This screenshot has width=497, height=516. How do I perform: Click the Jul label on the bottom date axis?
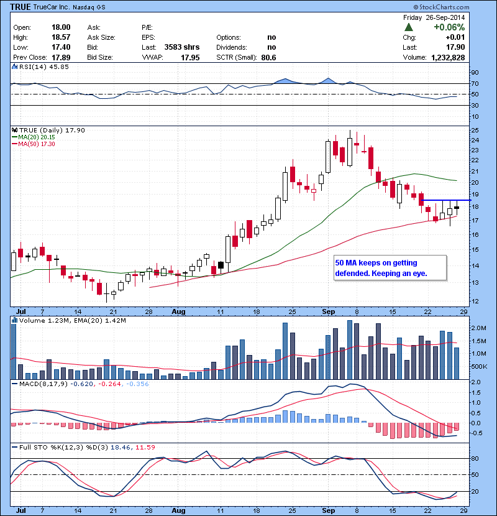pos(21,510)
